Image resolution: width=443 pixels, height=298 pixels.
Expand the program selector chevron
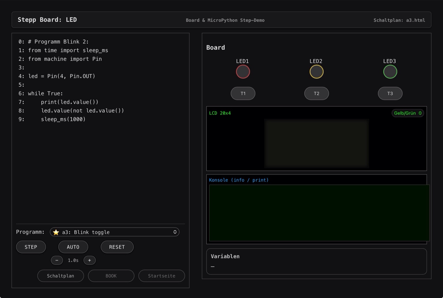175,232
